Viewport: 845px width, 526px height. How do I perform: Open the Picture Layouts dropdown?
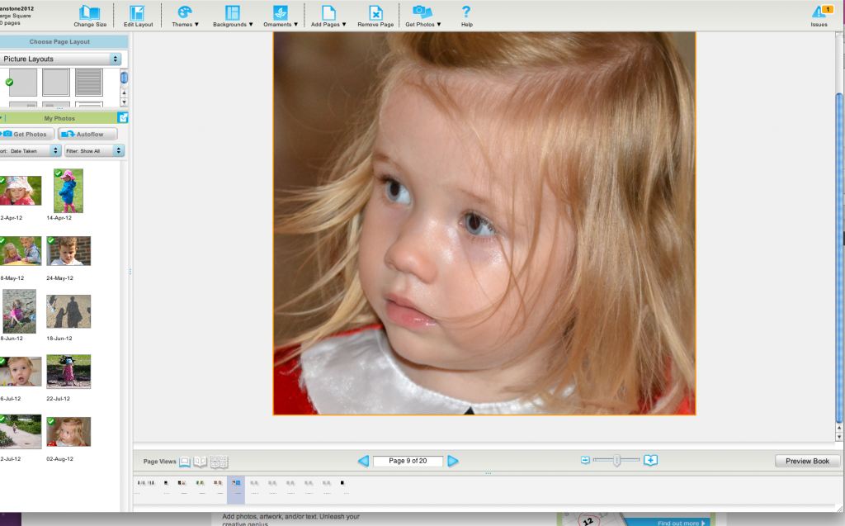[x=60, y=59]
